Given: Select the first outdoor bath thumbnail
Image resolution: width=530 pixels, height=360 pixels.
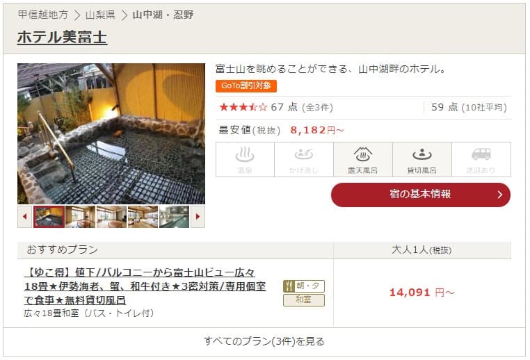Looking at the screenshot, I should pos(49,216).
